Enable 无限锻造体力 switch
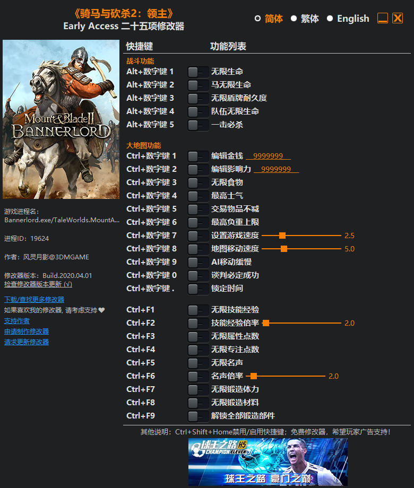 198,390
